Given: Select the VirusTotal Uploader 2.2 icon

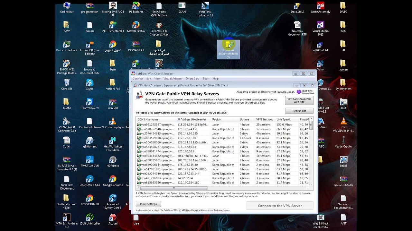Looking at the screenshot, I should coord(205,9).
